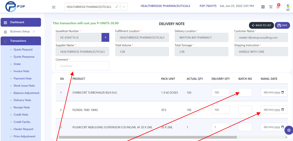Click the MANG. DATE column header
Viewport: 293px width, 141px height.
269,79
